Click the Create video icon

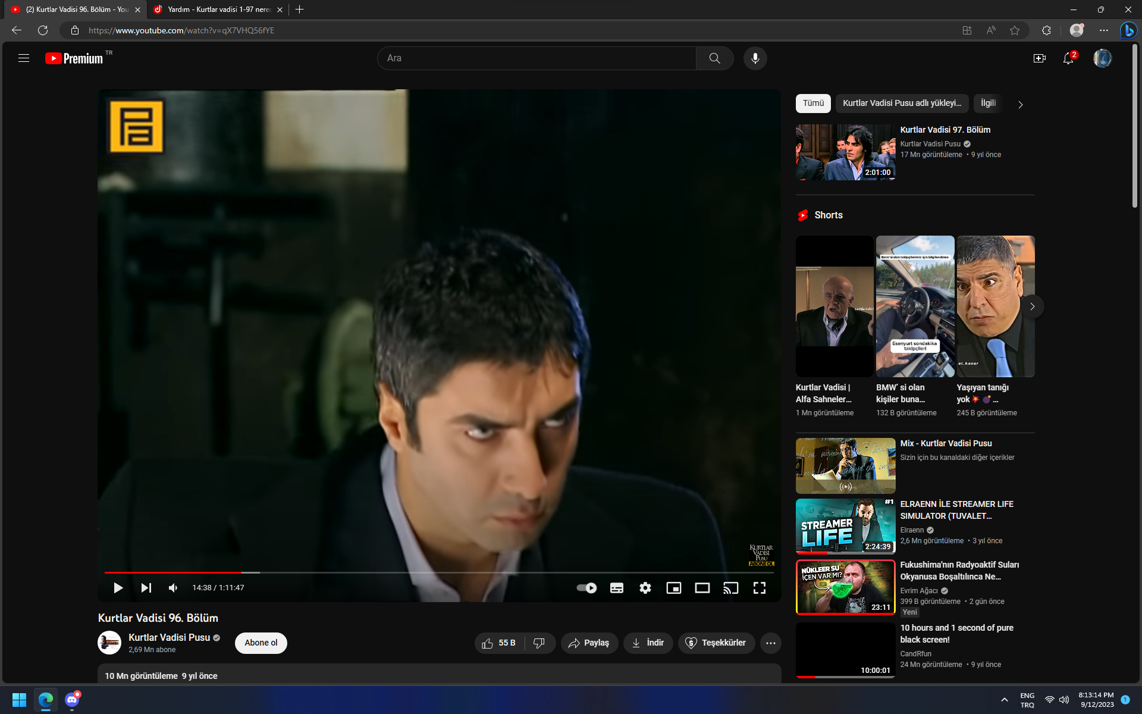1039,58
